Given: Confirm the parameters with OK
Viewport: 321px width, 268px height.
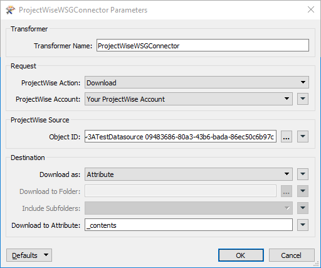Looking at the screenshot, I should click(241, 255).
